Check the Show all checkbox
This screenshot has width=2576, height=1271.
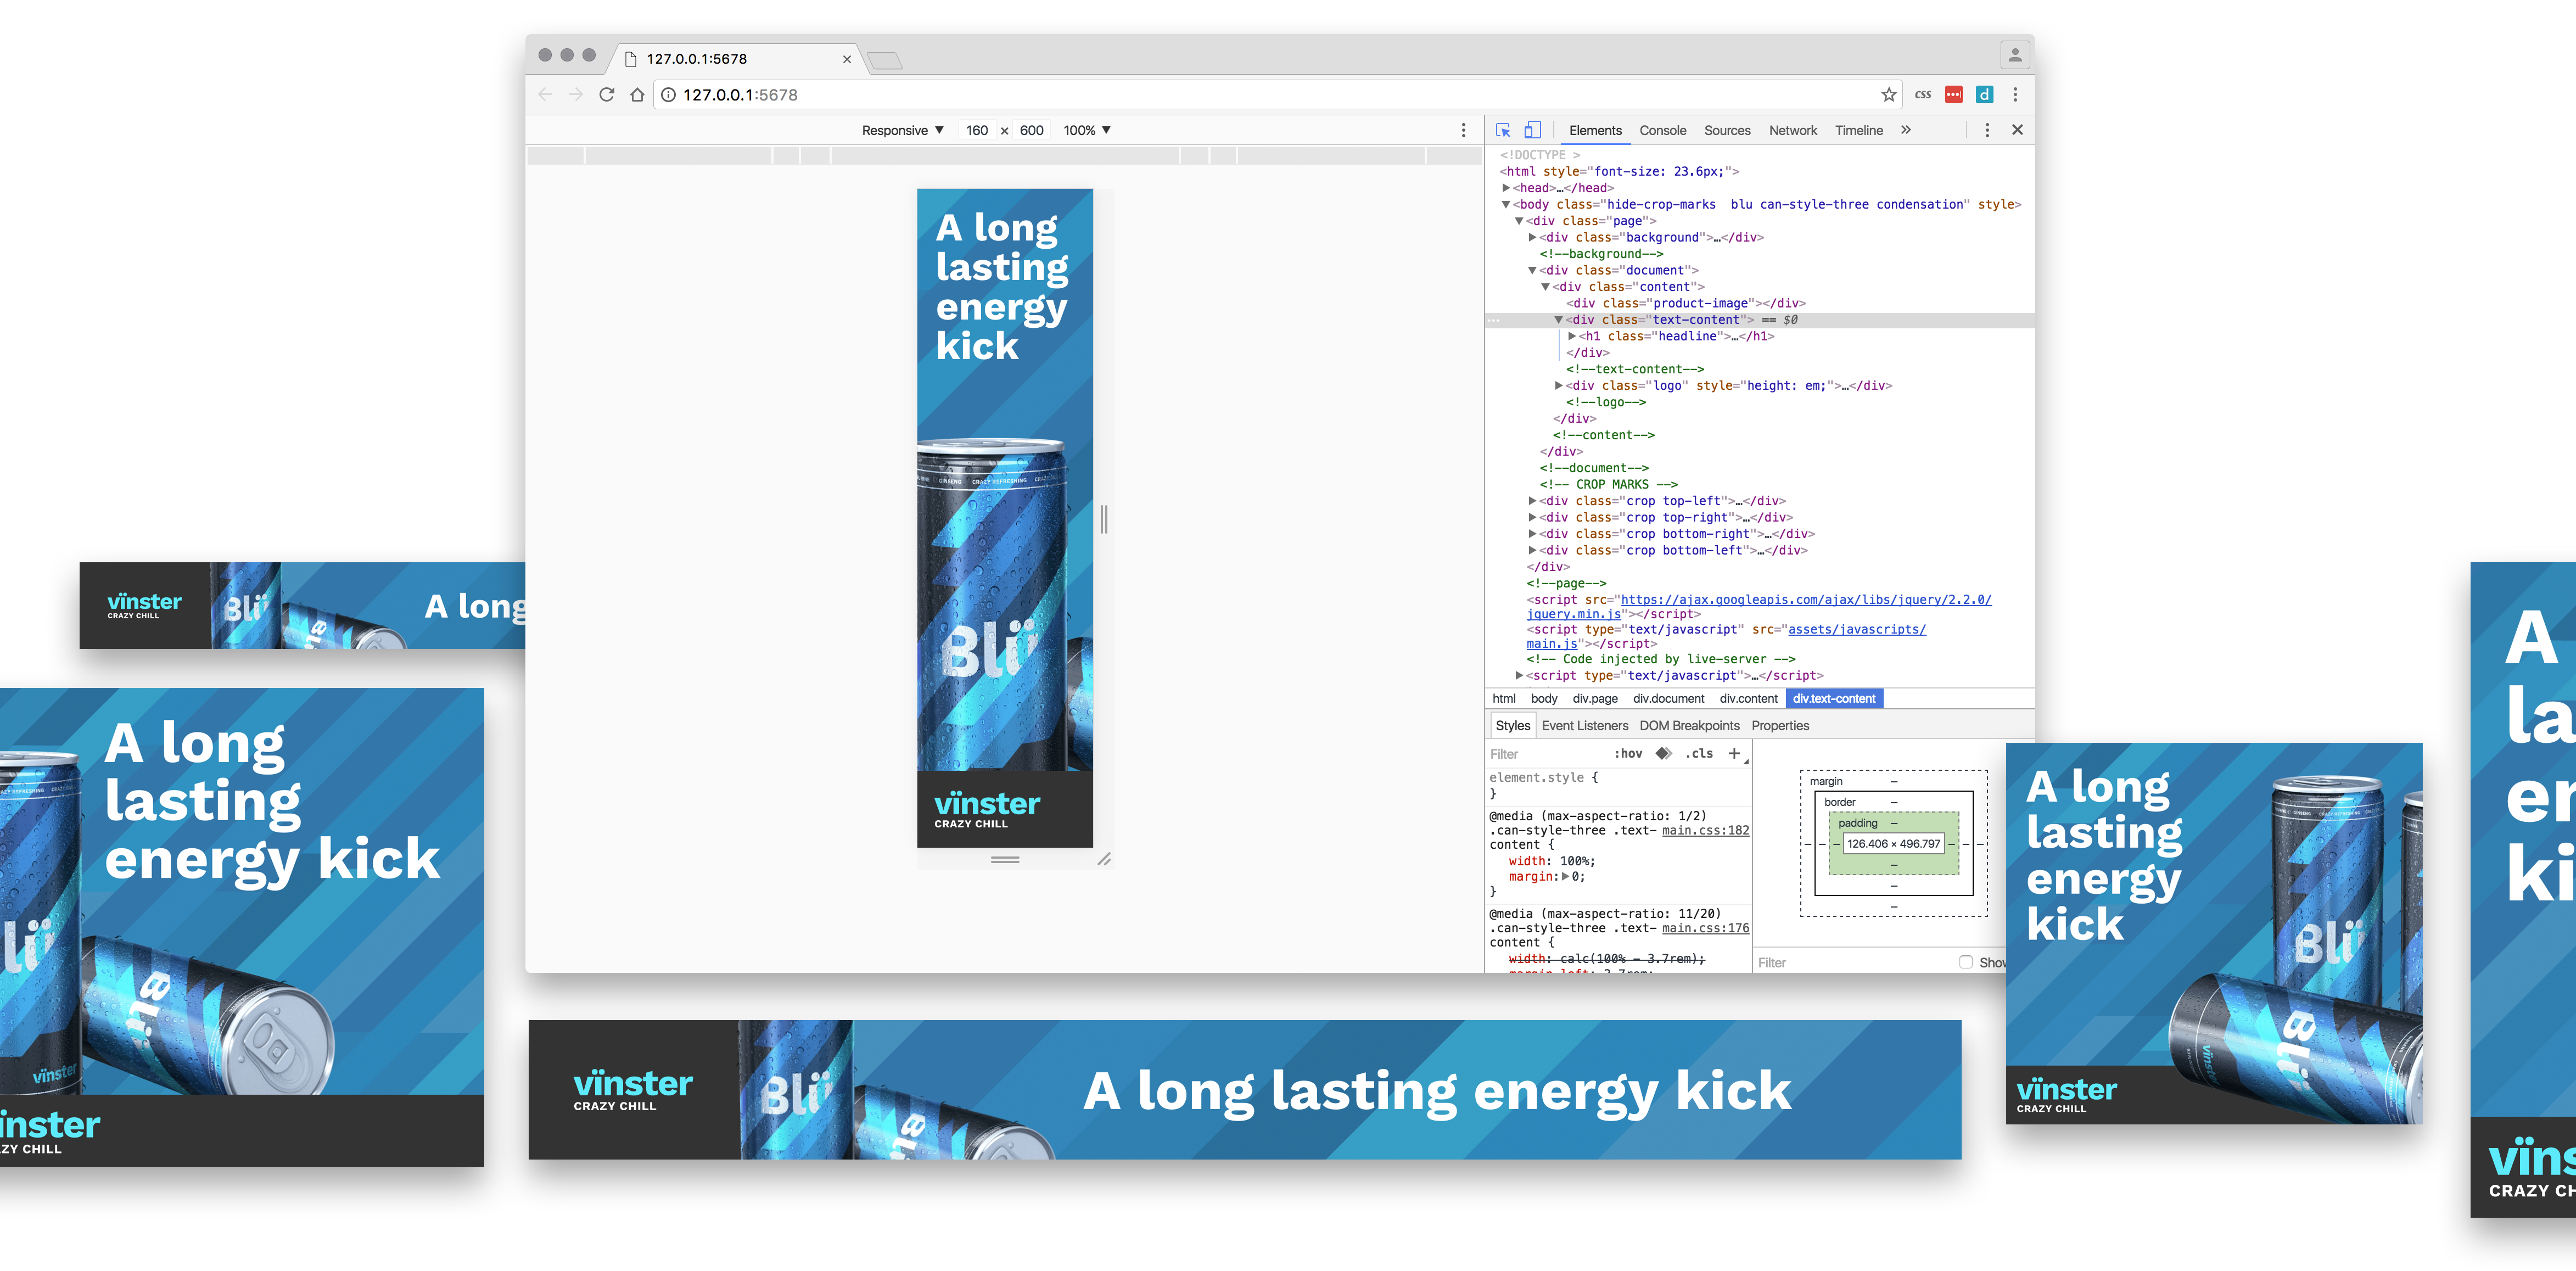point(1965,962)
